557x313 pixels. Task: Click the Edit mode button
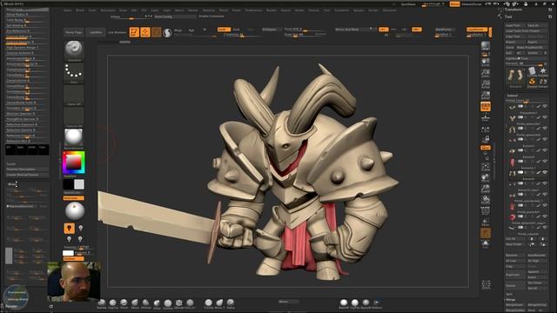(x=134, y=32)
